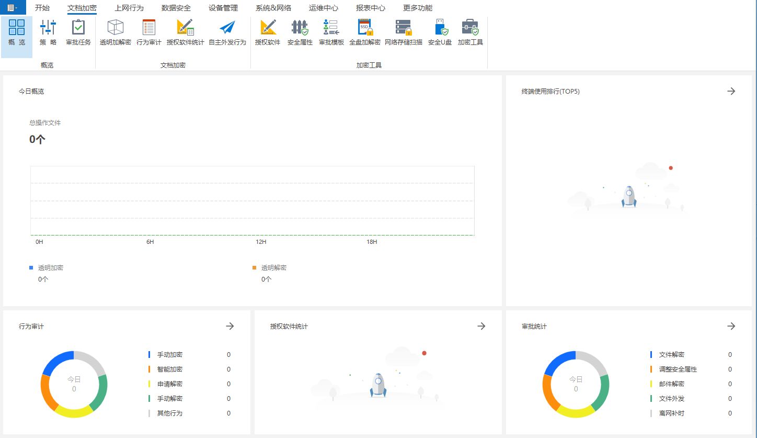Switch to the 报表中心 tab
Image resolution: width=757 pixels, height=438 pixels.
[x=371, y=8]
